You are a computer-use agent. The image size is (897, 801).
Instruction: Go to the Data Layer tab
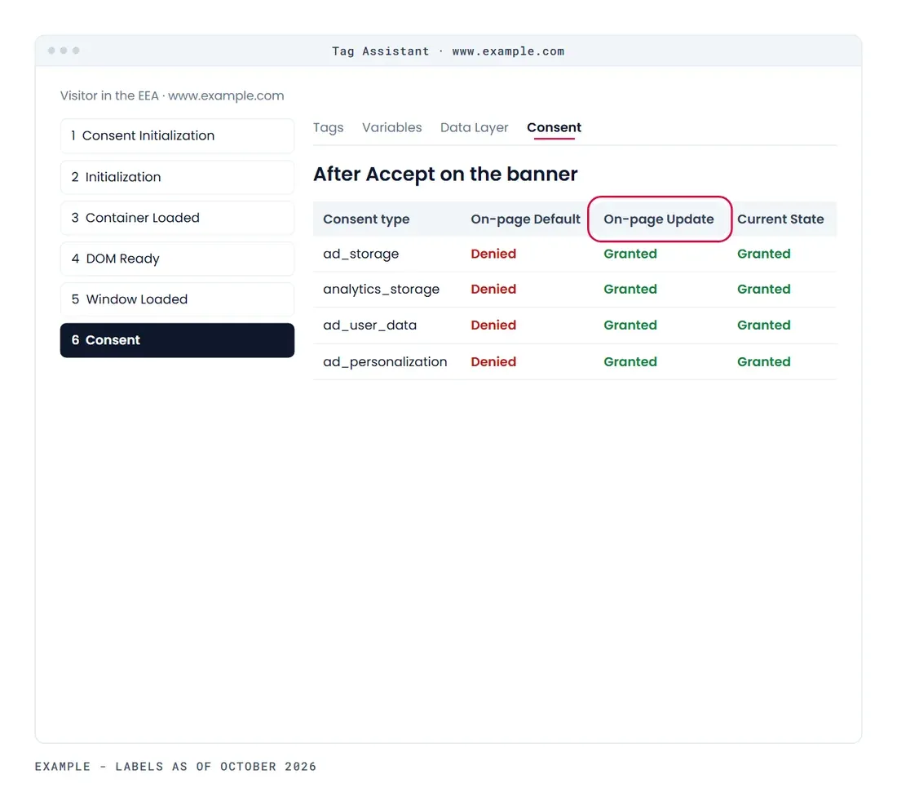click(475, 127)
